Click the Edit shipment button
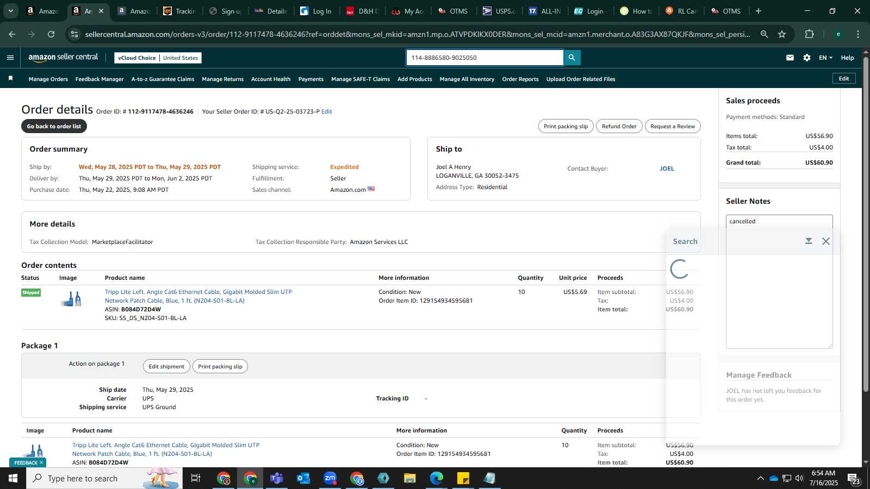Screen dimensions: 870x489 [x=166, y=366]
